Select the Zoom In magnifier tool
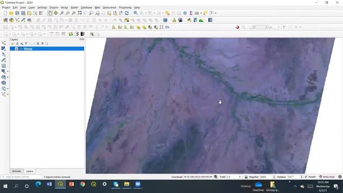The height and width of the screenshot is (193, 343). 62,13
